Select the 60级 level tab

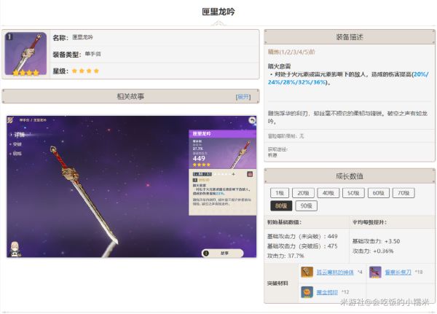(x=379, y=193)
